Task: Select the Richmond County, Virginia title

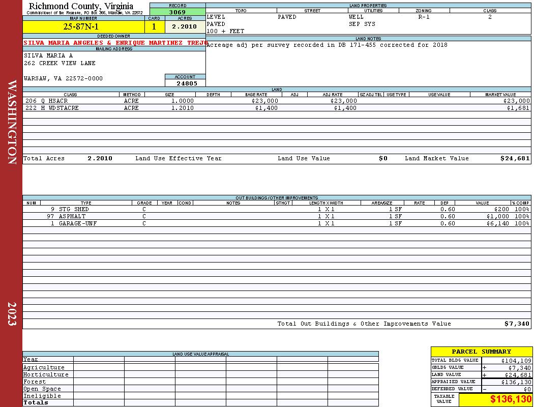Action: coord(81,6)
